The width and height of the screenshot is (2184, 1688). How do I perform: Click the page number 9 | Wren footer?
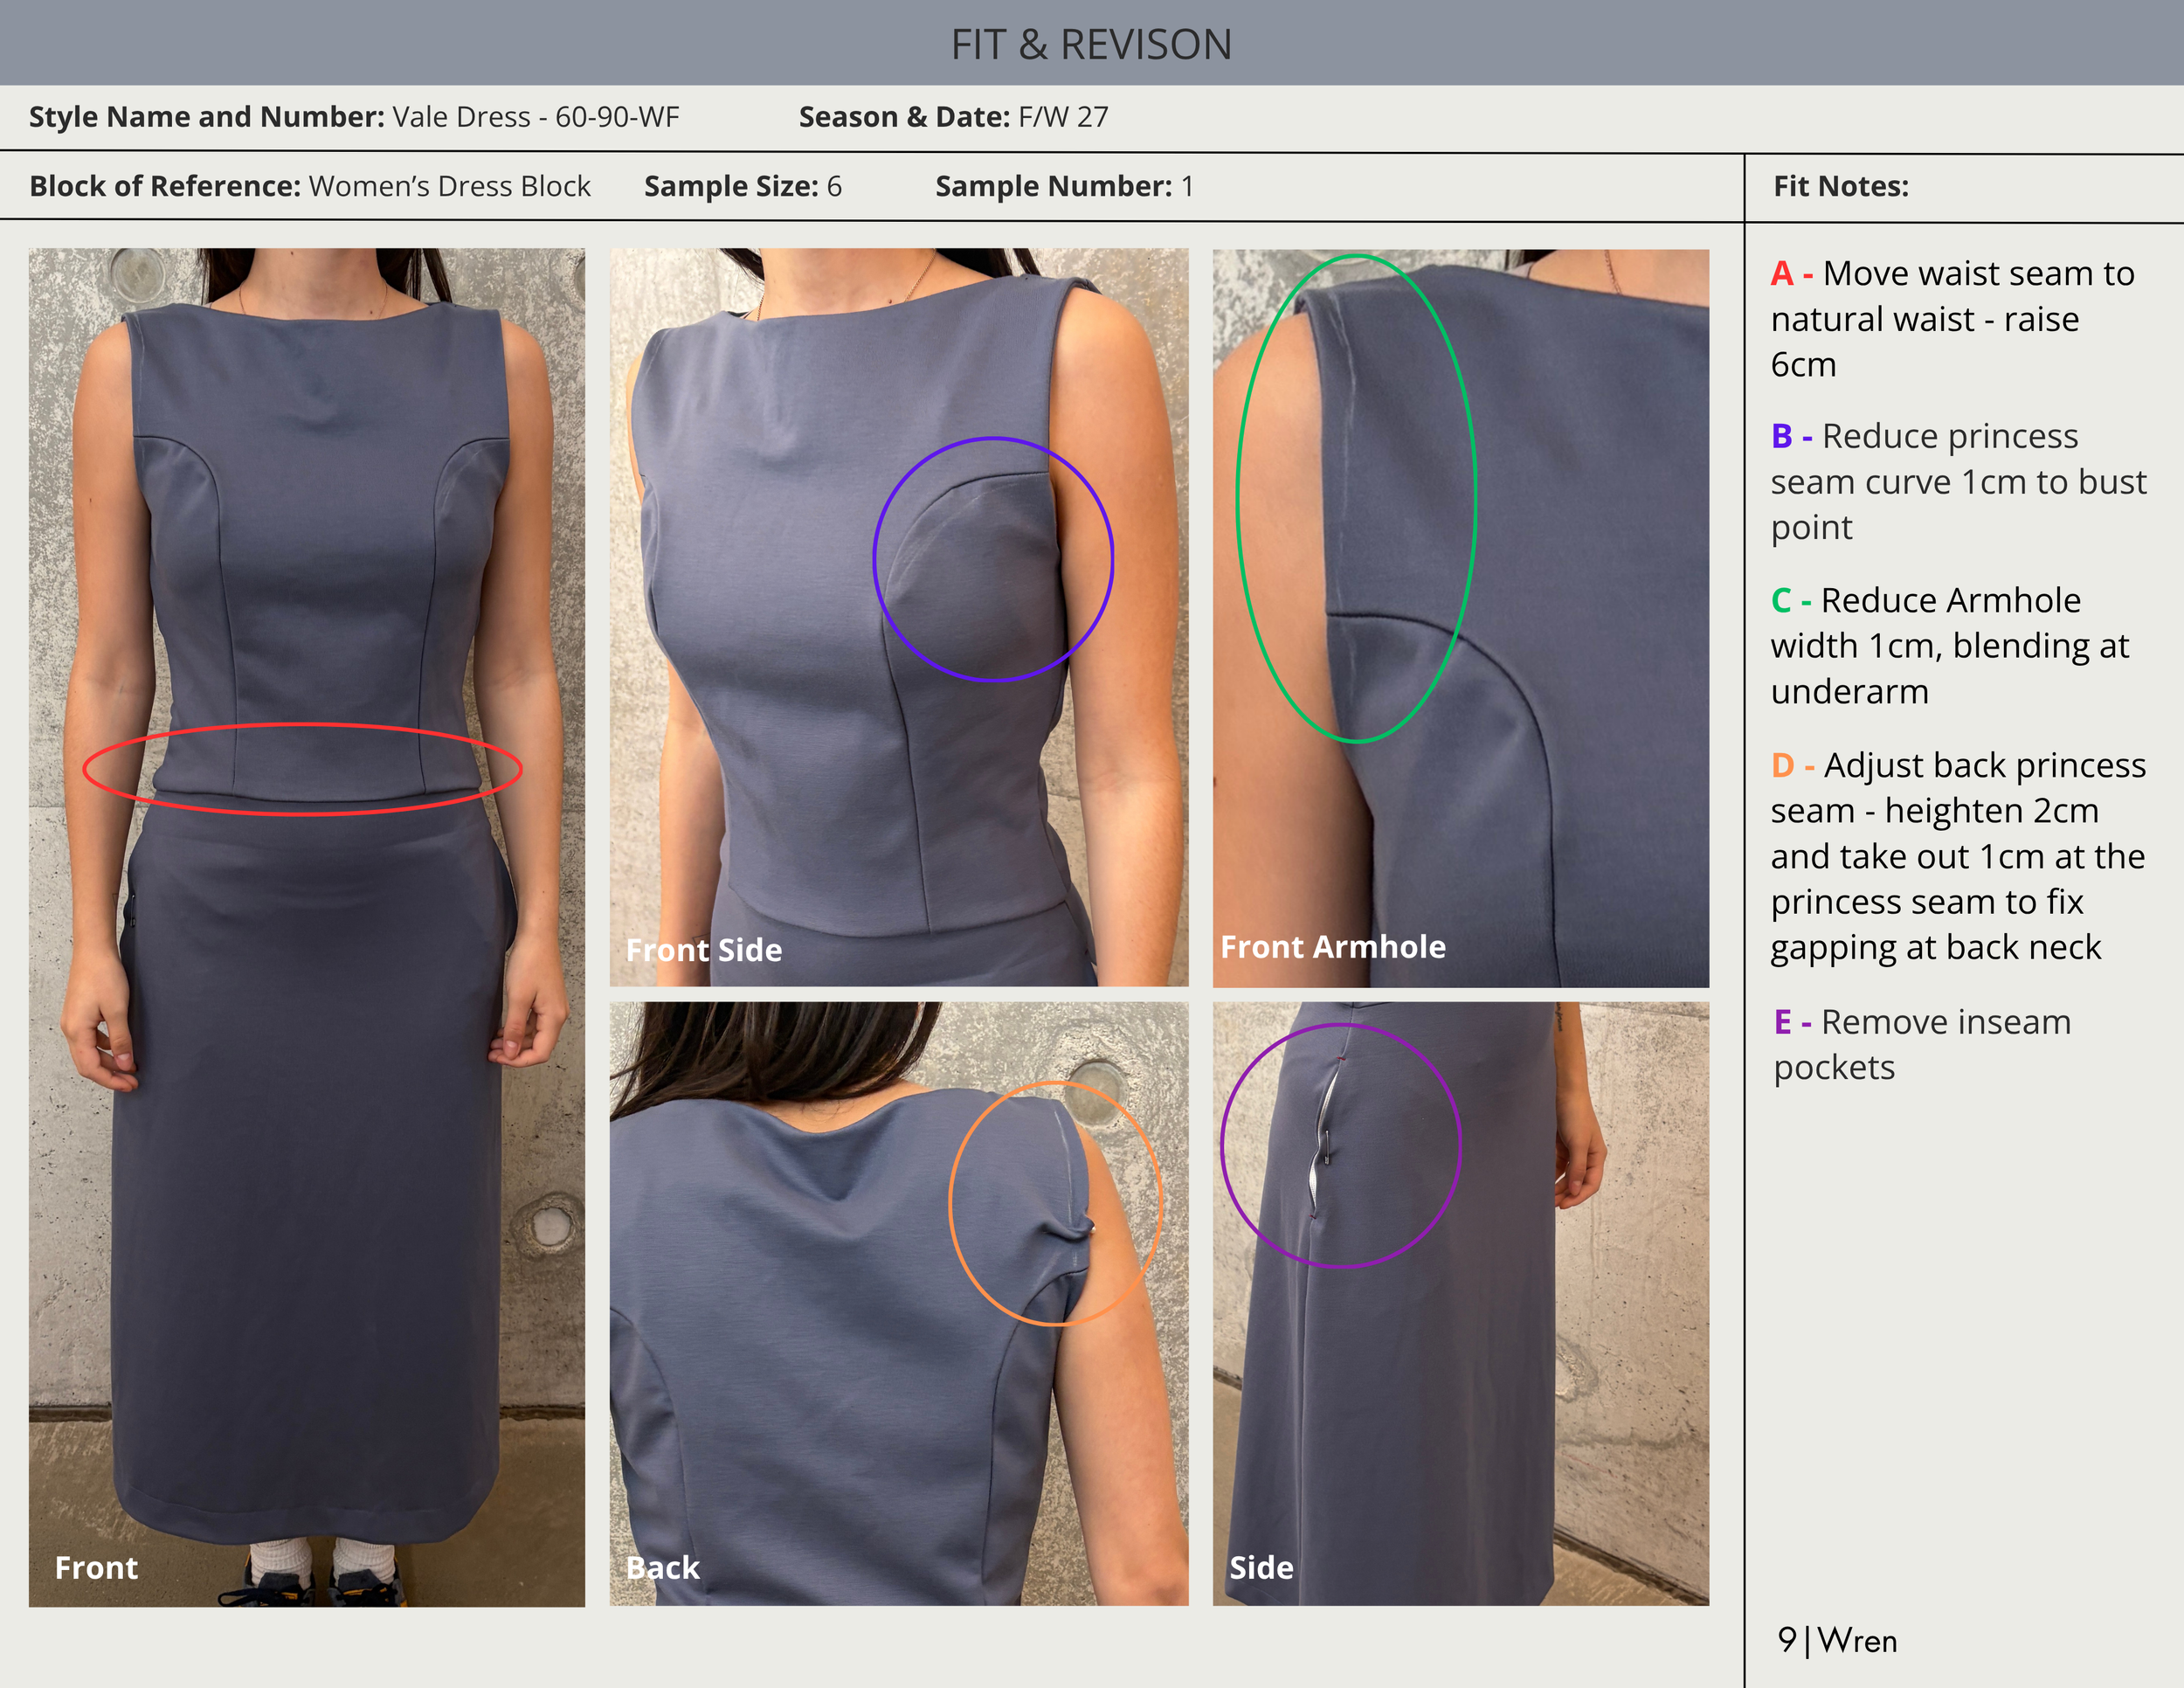(1837, 1641)
